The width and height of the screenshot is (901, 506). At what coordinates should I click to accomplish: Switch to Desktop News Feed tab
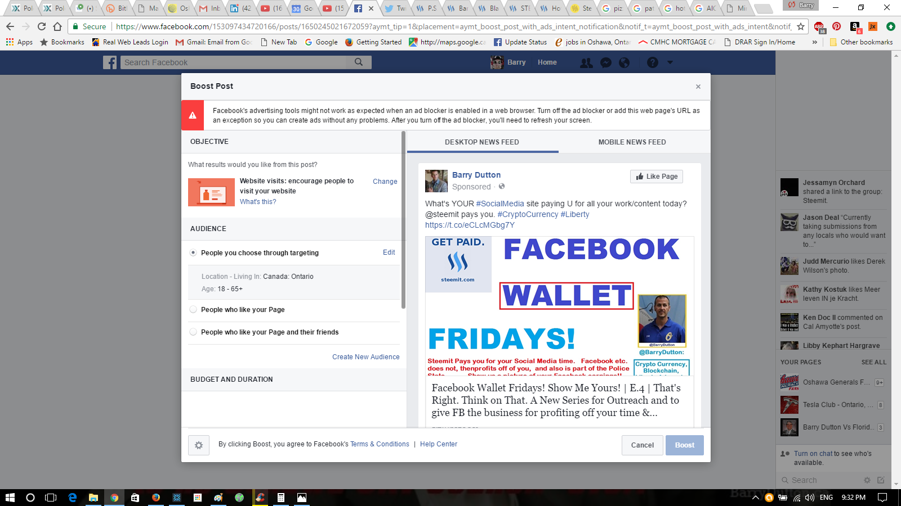[482, 142]
